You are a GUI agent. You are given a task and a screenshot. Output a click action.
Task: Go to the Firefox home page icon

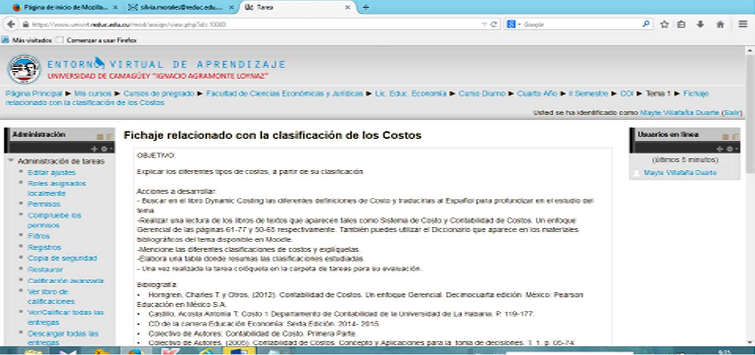point(720,24)
